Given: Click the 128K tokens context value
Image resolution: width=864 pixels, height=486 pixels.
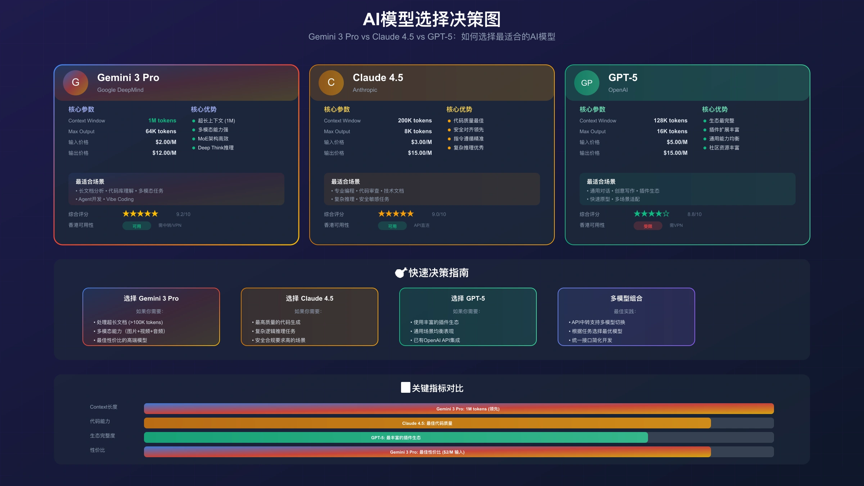Looking at the screenshot, I should pyautogui.click(x=670, y=121).
